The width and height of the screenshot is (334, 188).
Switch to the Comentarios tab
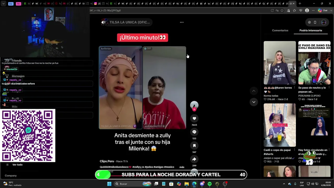(x=280, y=31)
